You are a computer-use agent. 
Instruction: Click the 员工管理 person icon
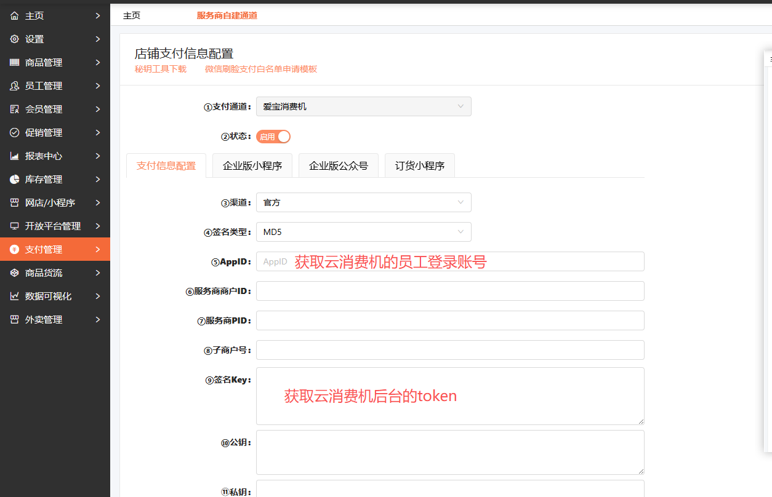14,86
